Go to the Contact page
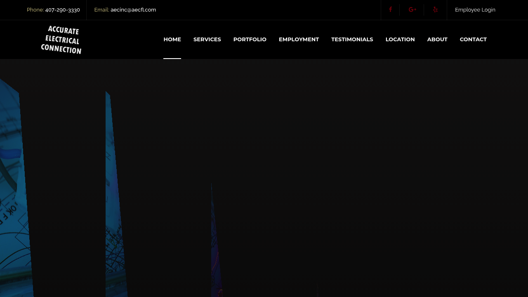 pos(473,40)
